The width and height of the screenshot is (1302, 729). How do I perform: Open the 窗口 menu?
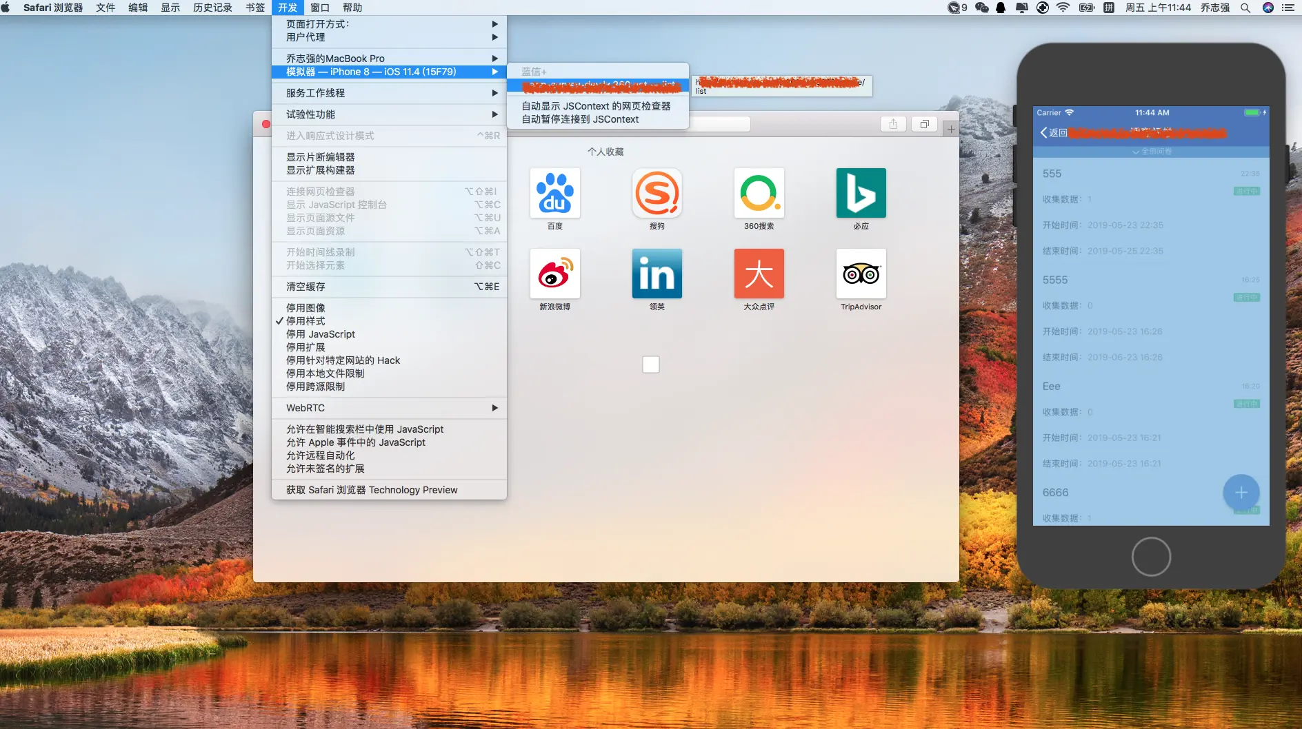(320, 8)
